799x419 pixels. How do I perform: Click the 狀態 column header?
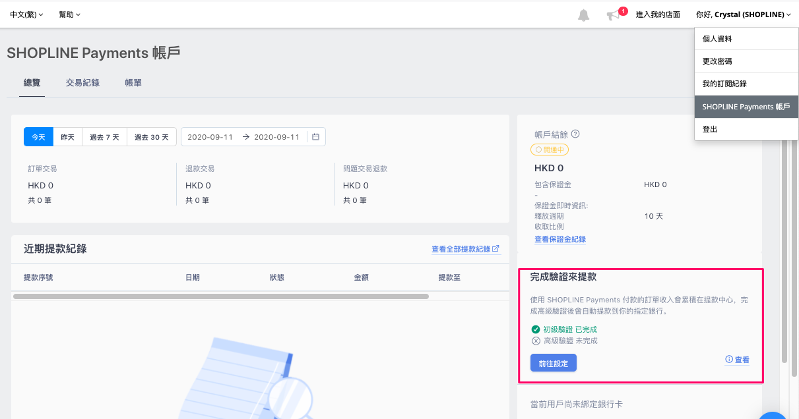(277, 277)
